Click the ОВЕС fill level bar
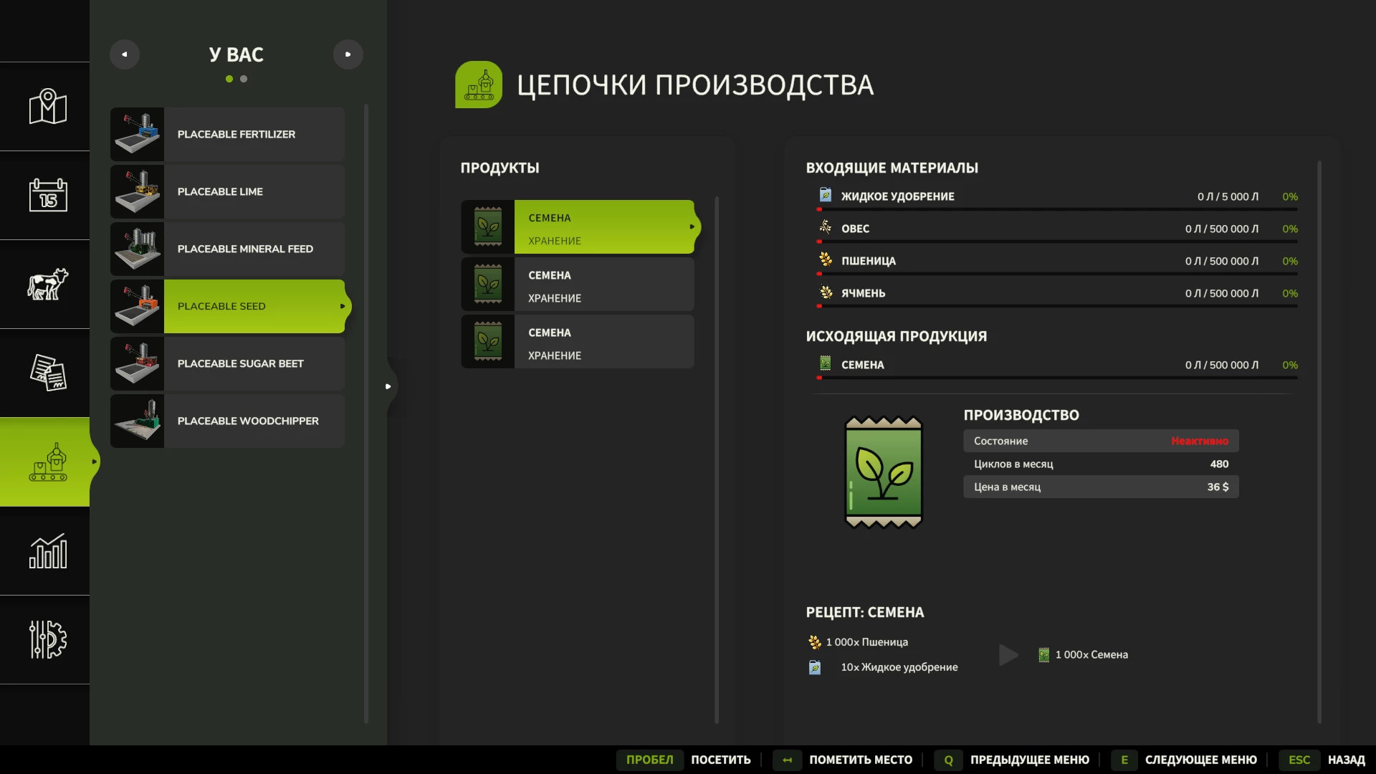 click(1057, 242)
